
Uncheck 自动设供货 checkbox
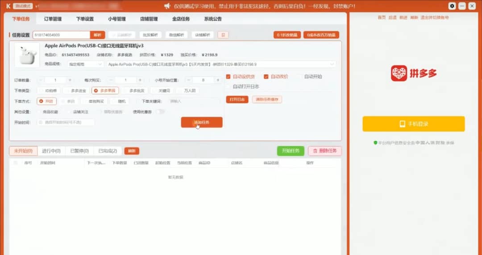click(228, 77)
